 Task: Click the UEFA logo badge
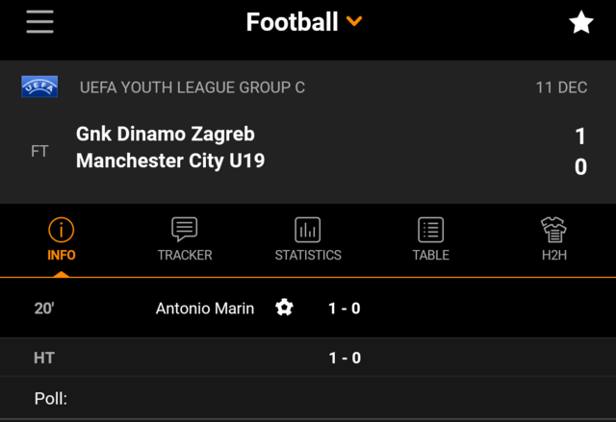click(39, 87)
